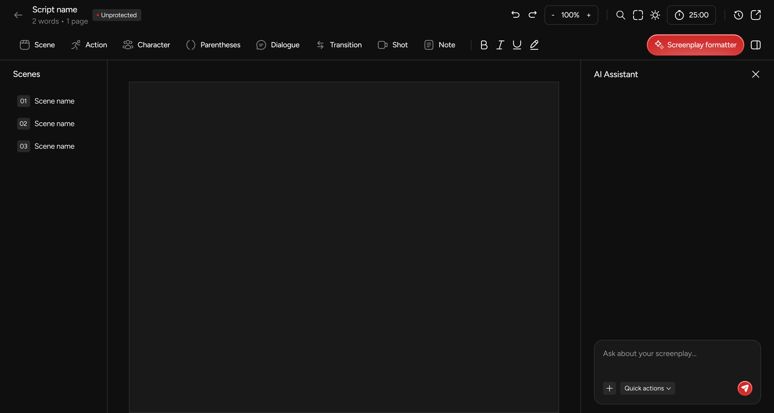Open version history clock icon

click(x=738, y=15)
